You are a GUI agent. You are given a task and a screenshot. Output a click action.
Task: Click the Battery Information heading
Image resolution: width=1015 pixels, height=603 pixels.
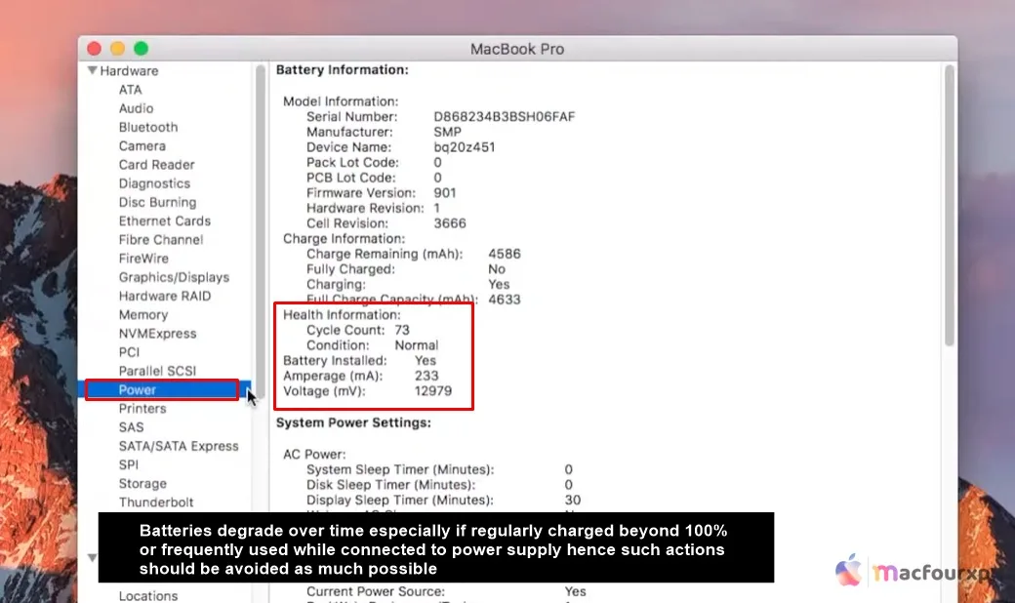pos(343,70)
